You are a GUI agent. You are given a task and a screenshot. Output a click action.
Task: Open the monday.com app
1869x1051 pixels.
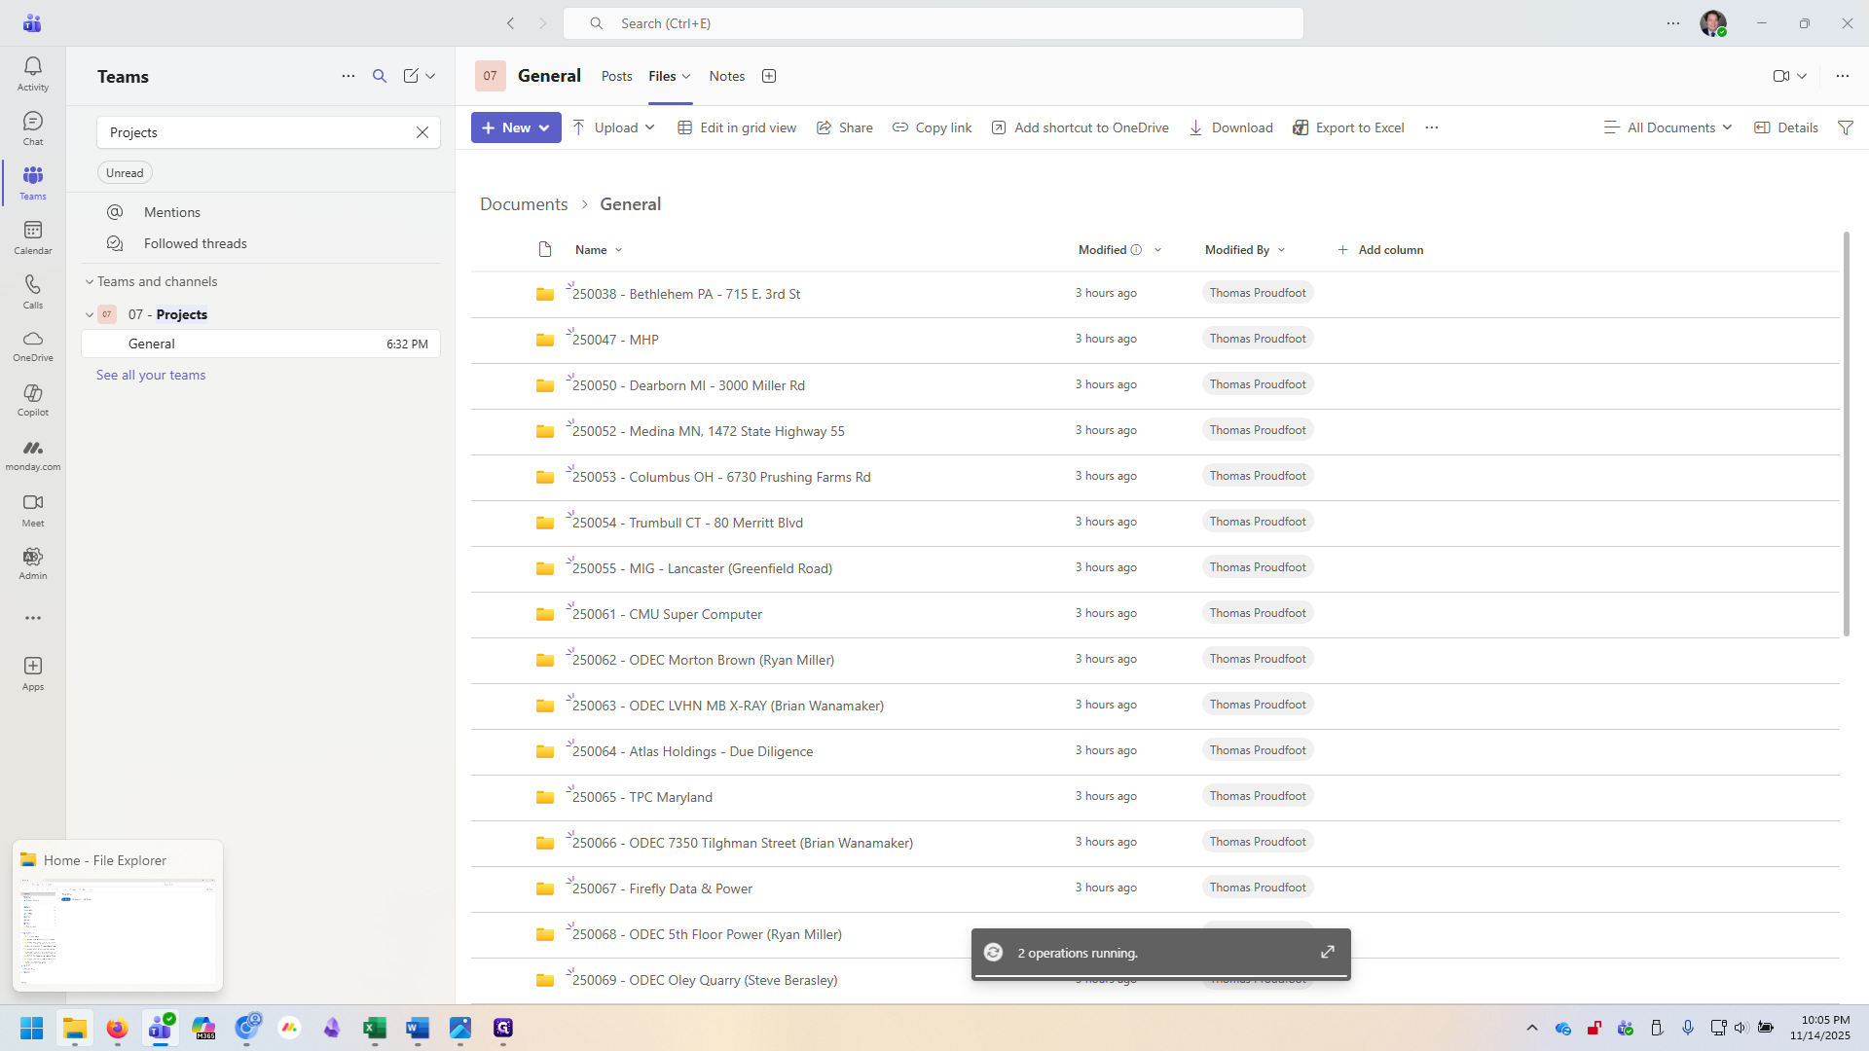click(32, 451)
